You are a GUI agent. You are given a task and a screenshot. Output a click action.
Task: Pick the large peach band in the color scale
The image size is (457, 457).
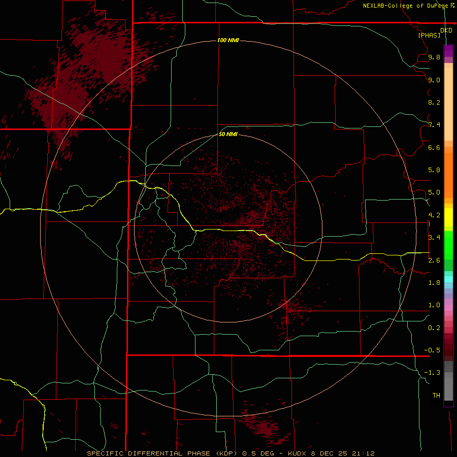pos(448,104)
